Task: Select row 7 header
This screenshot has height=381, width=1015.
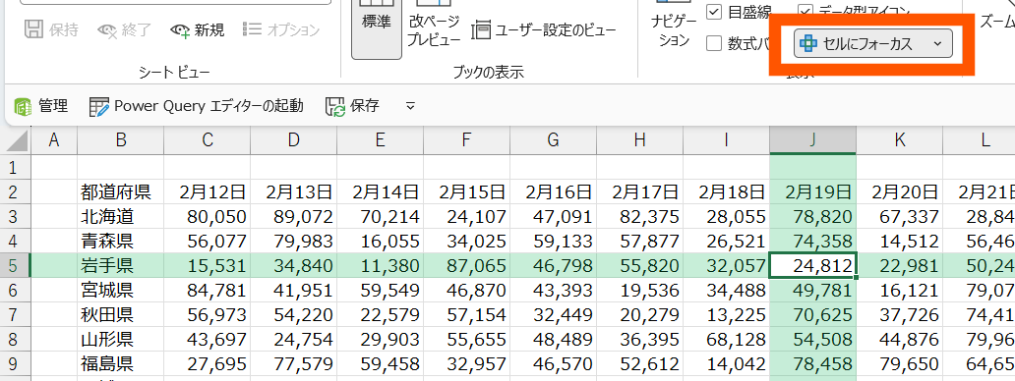Action: coord(15,314)
